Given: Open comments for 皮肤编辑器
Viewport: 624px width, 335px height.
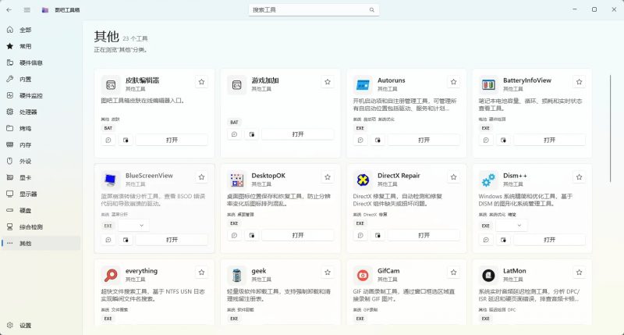Looking at the screenshot, I should [x=108, y=141].
